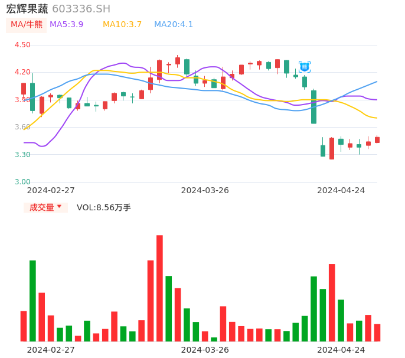Screen dimensions: 405x358
Task: Click the last red candlestick on the right
Action: pyautogui.click(x=377, y=140)
